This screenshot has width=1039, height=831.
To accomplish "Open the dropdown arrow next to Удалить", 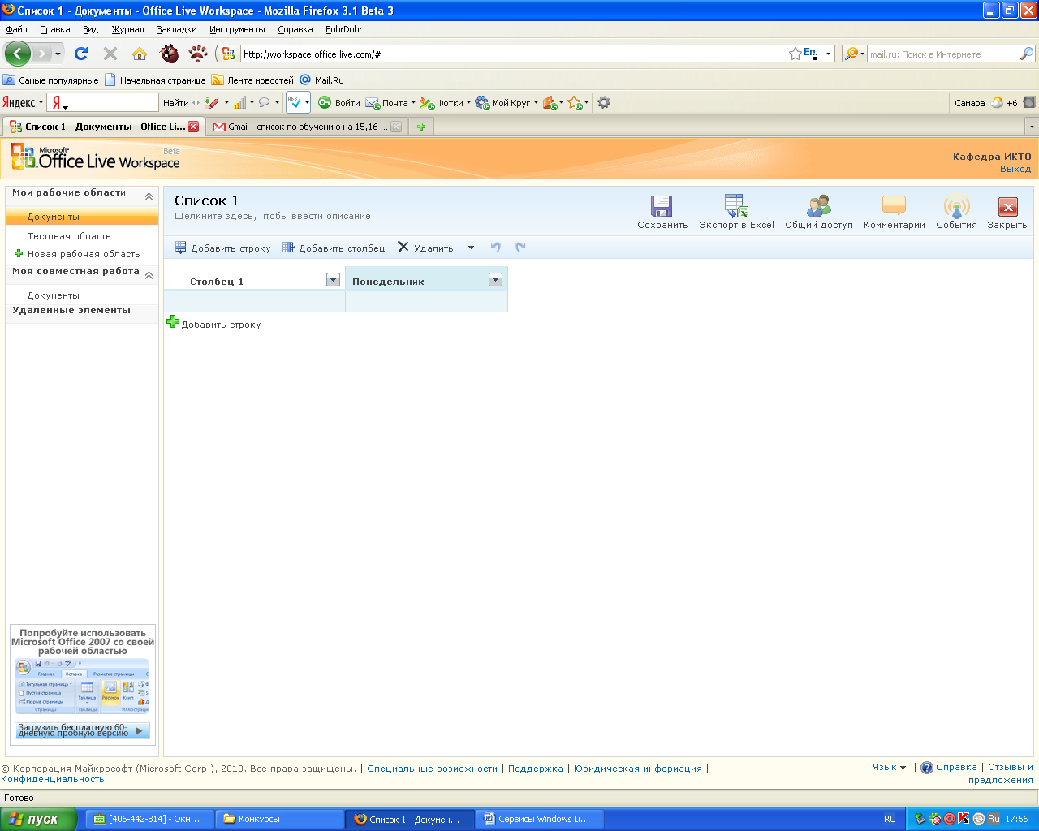I will pyautogui.click(x=471, y=248).
